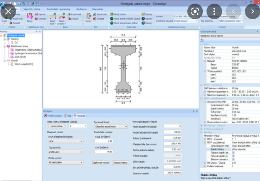Click the Nová plocha icon
The height and width of the screenshot is (181, 260).
62,16
